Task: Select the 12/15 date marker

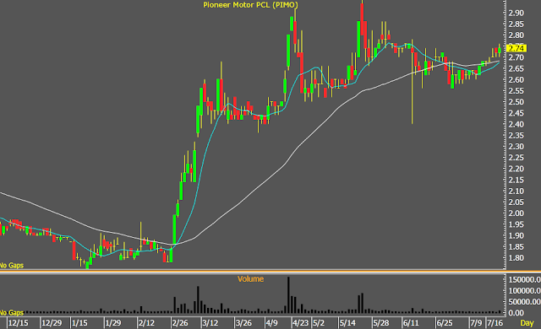Action: (18, 323)
